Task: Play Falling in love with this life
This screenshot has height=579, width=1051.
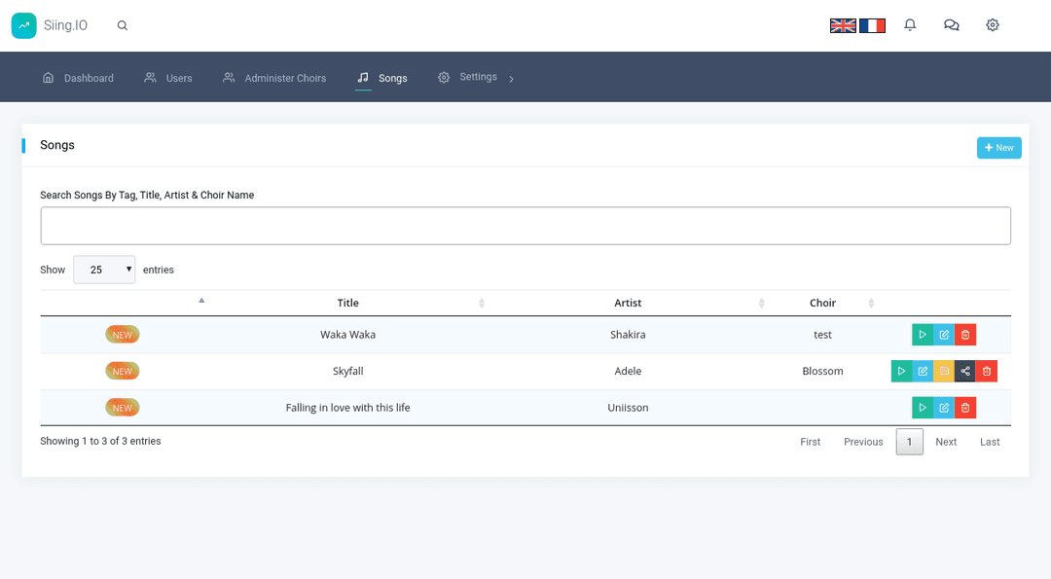Action: (x=923, y=408)
